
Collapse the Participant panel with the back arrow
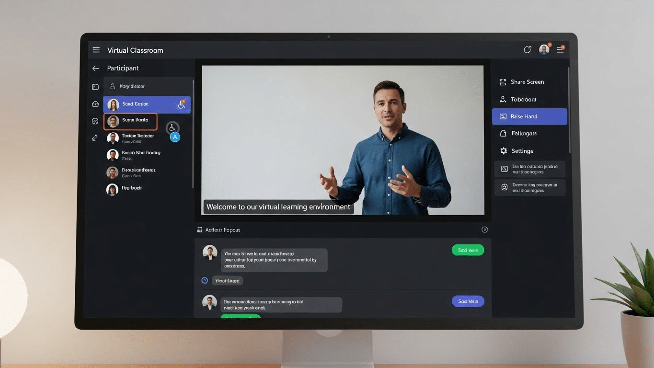click(95, 68)
